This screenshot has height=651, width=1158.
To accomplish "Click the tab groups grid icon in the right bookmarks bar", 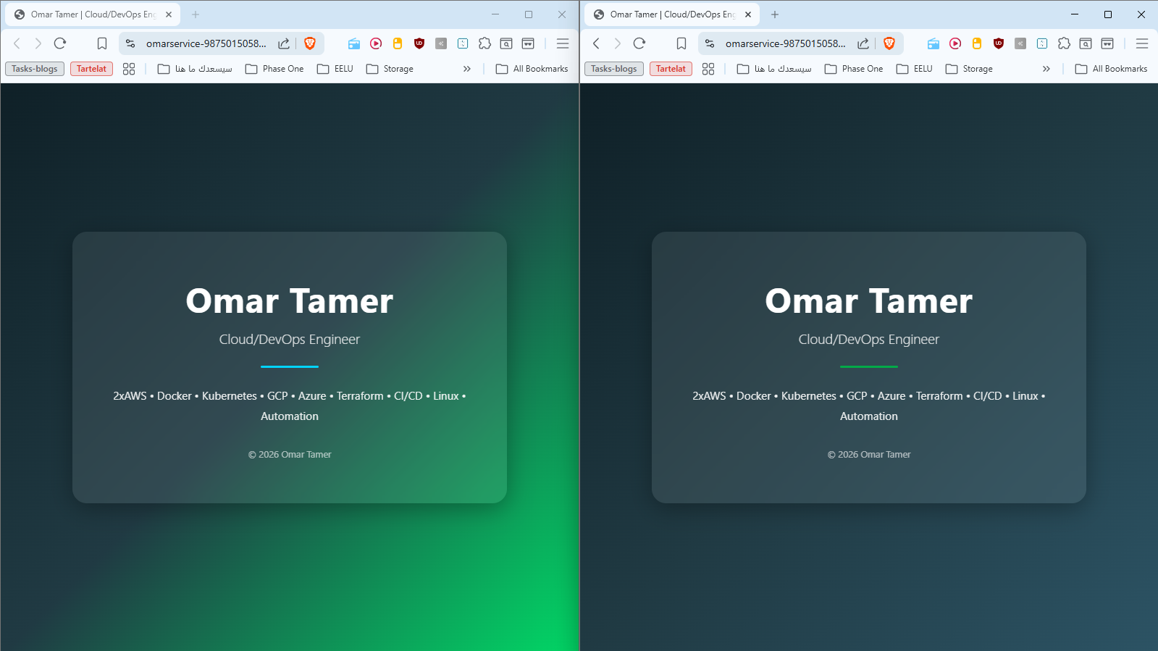I will coord(708,69).
